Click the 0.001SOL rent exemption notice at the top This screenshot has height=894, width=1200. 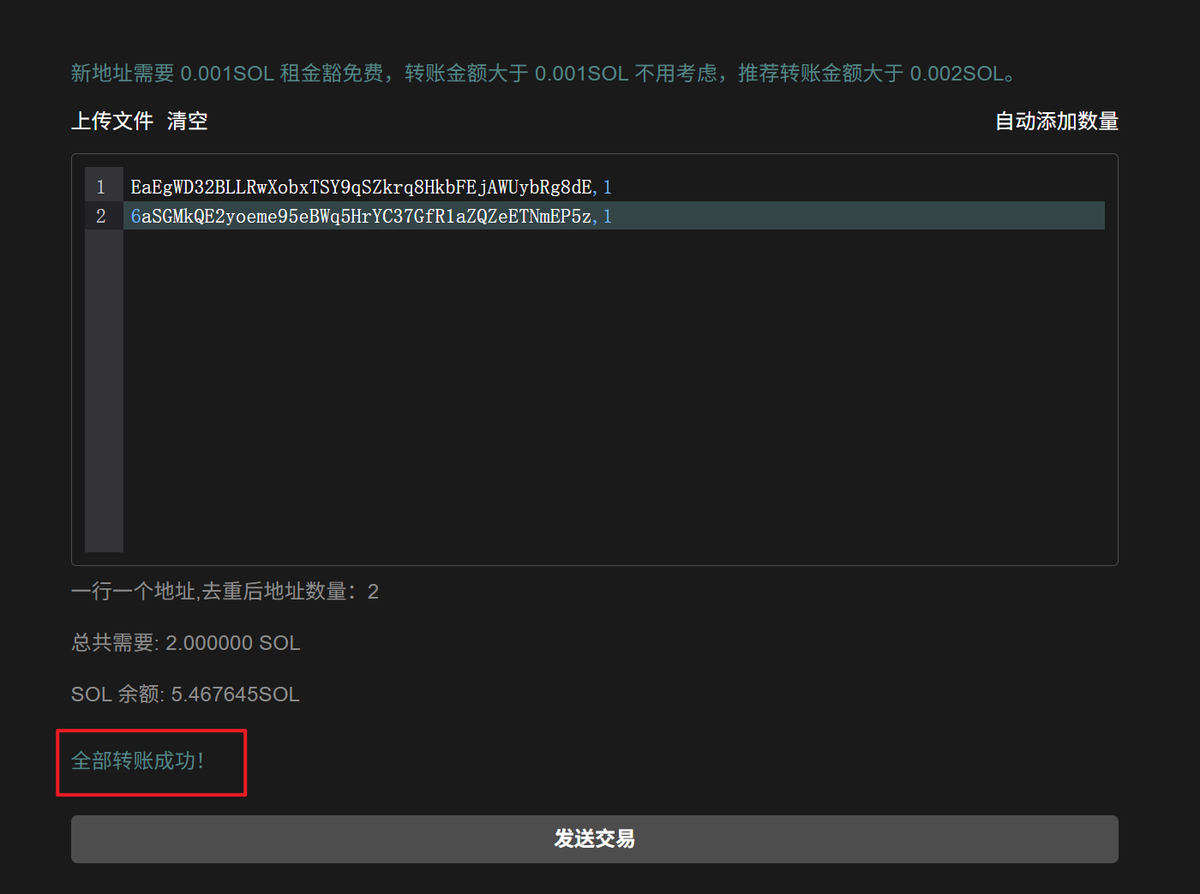click(x=227, y=74)
